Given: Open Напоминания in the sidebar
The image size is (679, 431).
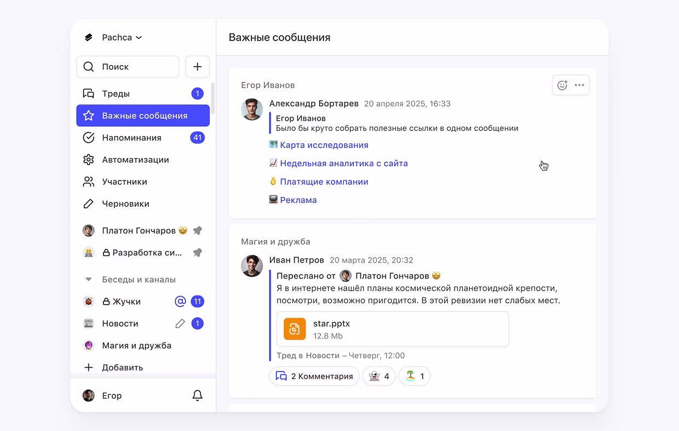Looking at the screenshot, I should [131, 138].
